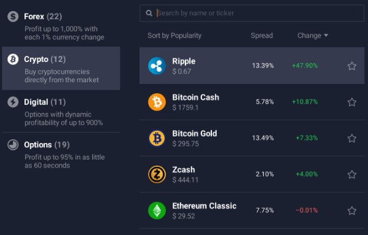
Task: Switch to the Forex (22) category
Action: coord(61,25)
